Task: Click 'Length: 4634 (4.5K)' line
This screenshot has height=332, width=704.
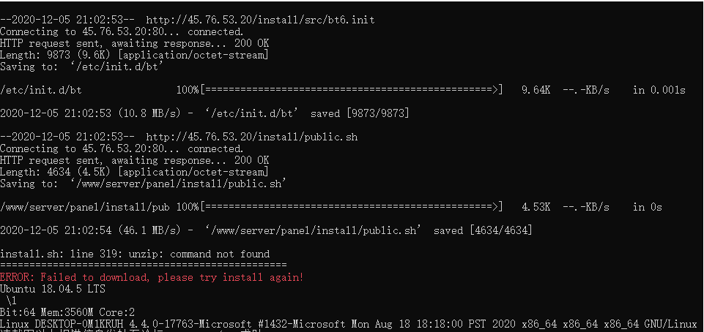Action: pyautogui.click(x=134, y=172)
